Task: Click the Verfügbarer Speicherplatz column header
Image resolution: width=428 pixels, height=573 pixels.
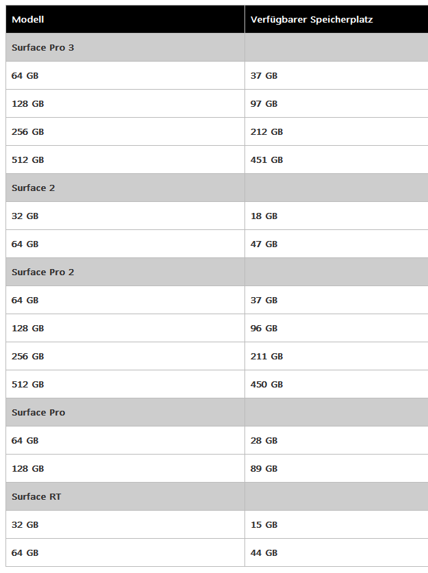Action: point(312,19)
